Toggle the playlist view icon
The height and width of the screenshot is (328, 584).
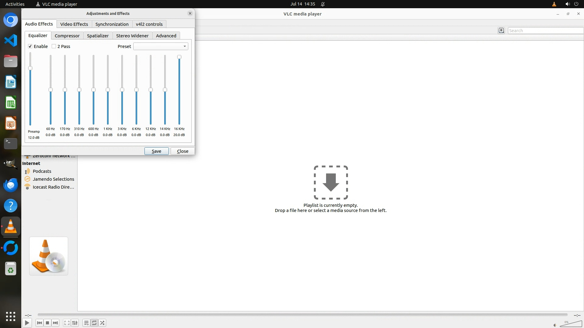coord(86,323)
